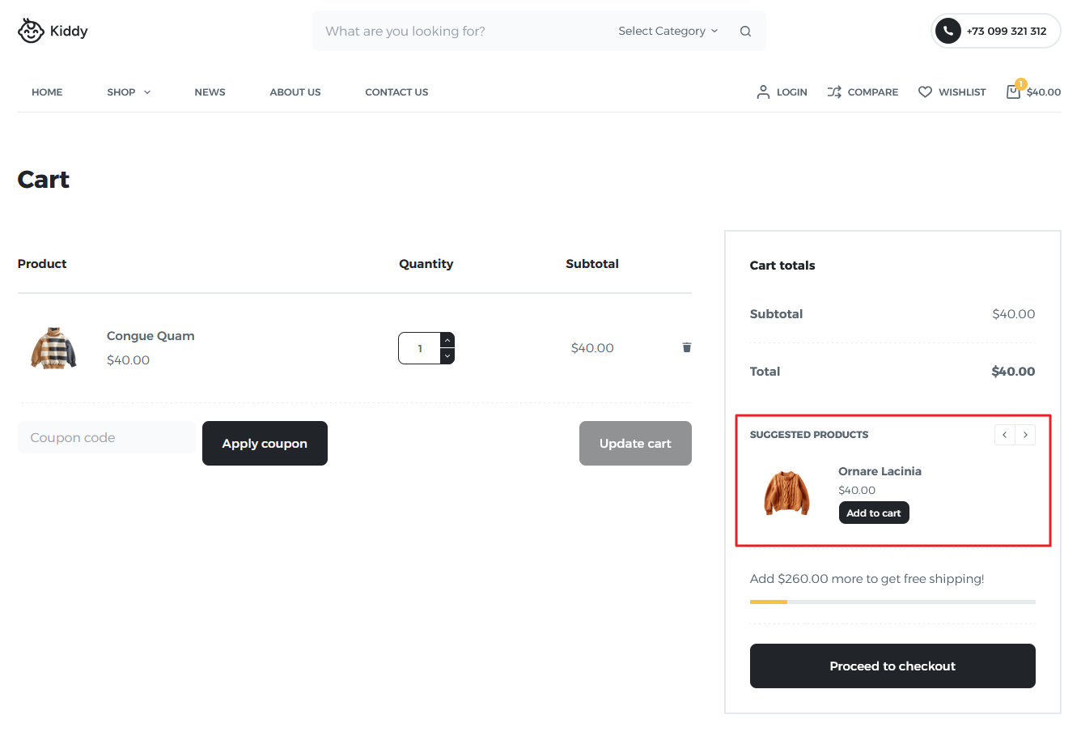
Task: Decrease quantity with stepper down arrow
Action: pos(447,356)
